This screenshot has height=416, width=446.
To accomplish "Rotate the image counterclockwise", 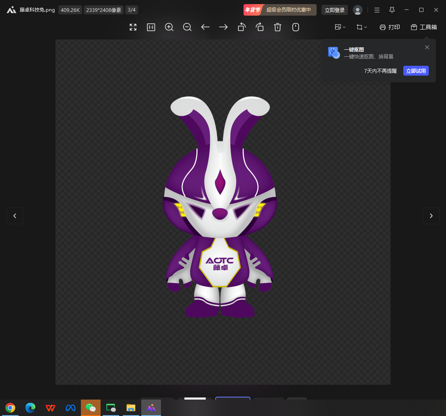I will click(241, 27).
